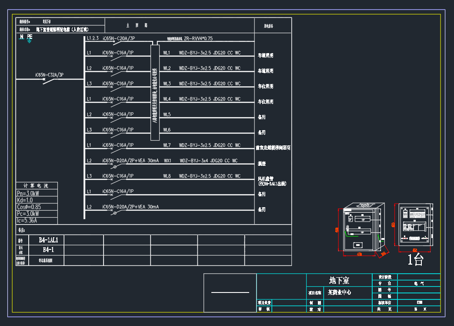Select the 风机盘管 load label

coord(266,178)
